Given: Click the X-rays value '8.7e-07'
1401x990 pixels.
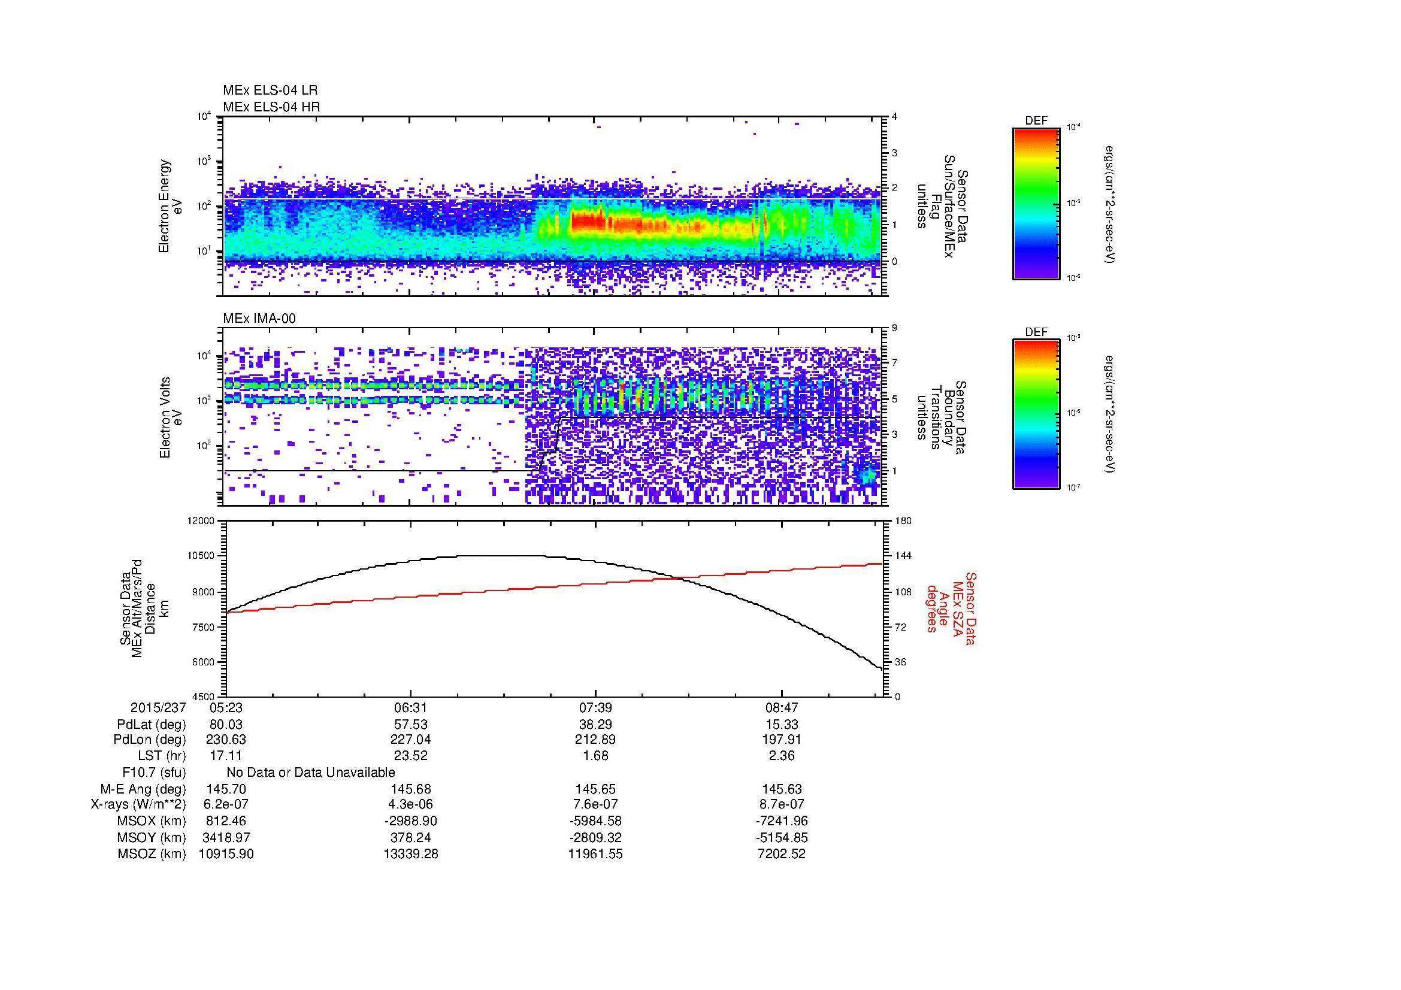Looking at the screenshot, I should (x=782, y=804).
